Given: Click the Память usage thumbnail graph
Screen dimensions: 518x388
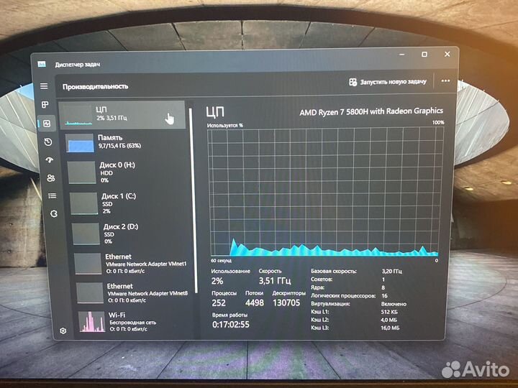Looking at the screenshot, I should coord(80,143).
